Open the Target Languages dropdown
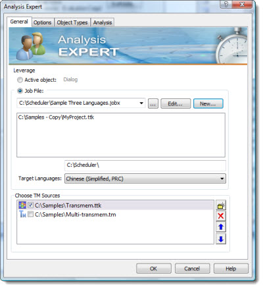This screenshot has width=263, height=288. tap(222, 179)
